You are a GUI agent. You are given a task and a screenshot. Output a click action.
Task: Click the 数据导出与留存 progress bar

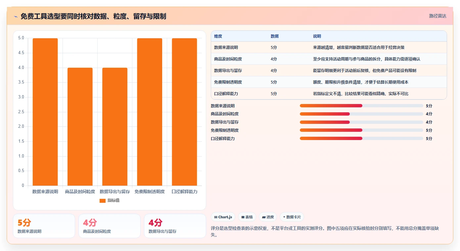[x=361, y=122]
